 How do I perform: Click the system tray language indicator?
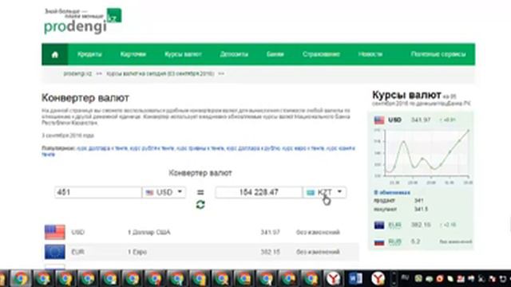(405, 277)
